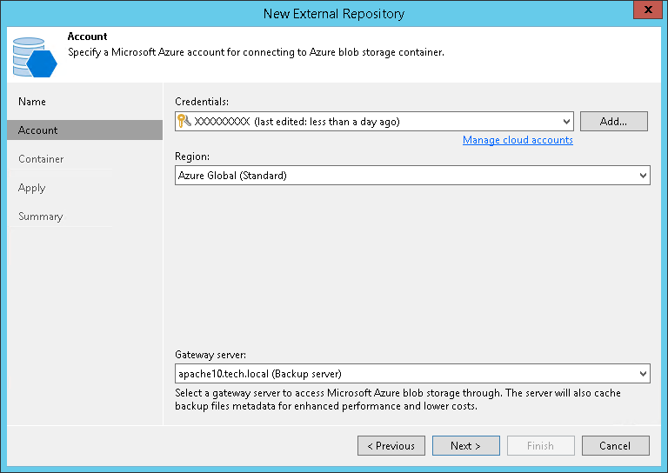The width and height of the screenshot is (668, 473).
Task: Click the bold Account heading in header
Action: point(88,37)
